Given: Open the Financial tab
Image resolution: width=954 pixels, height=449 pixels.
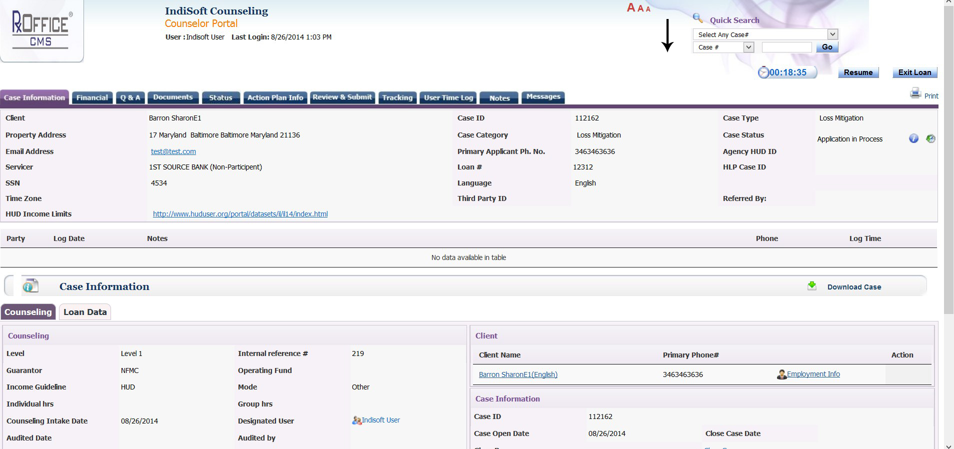Looking at the screenshot, I should 92,97.
